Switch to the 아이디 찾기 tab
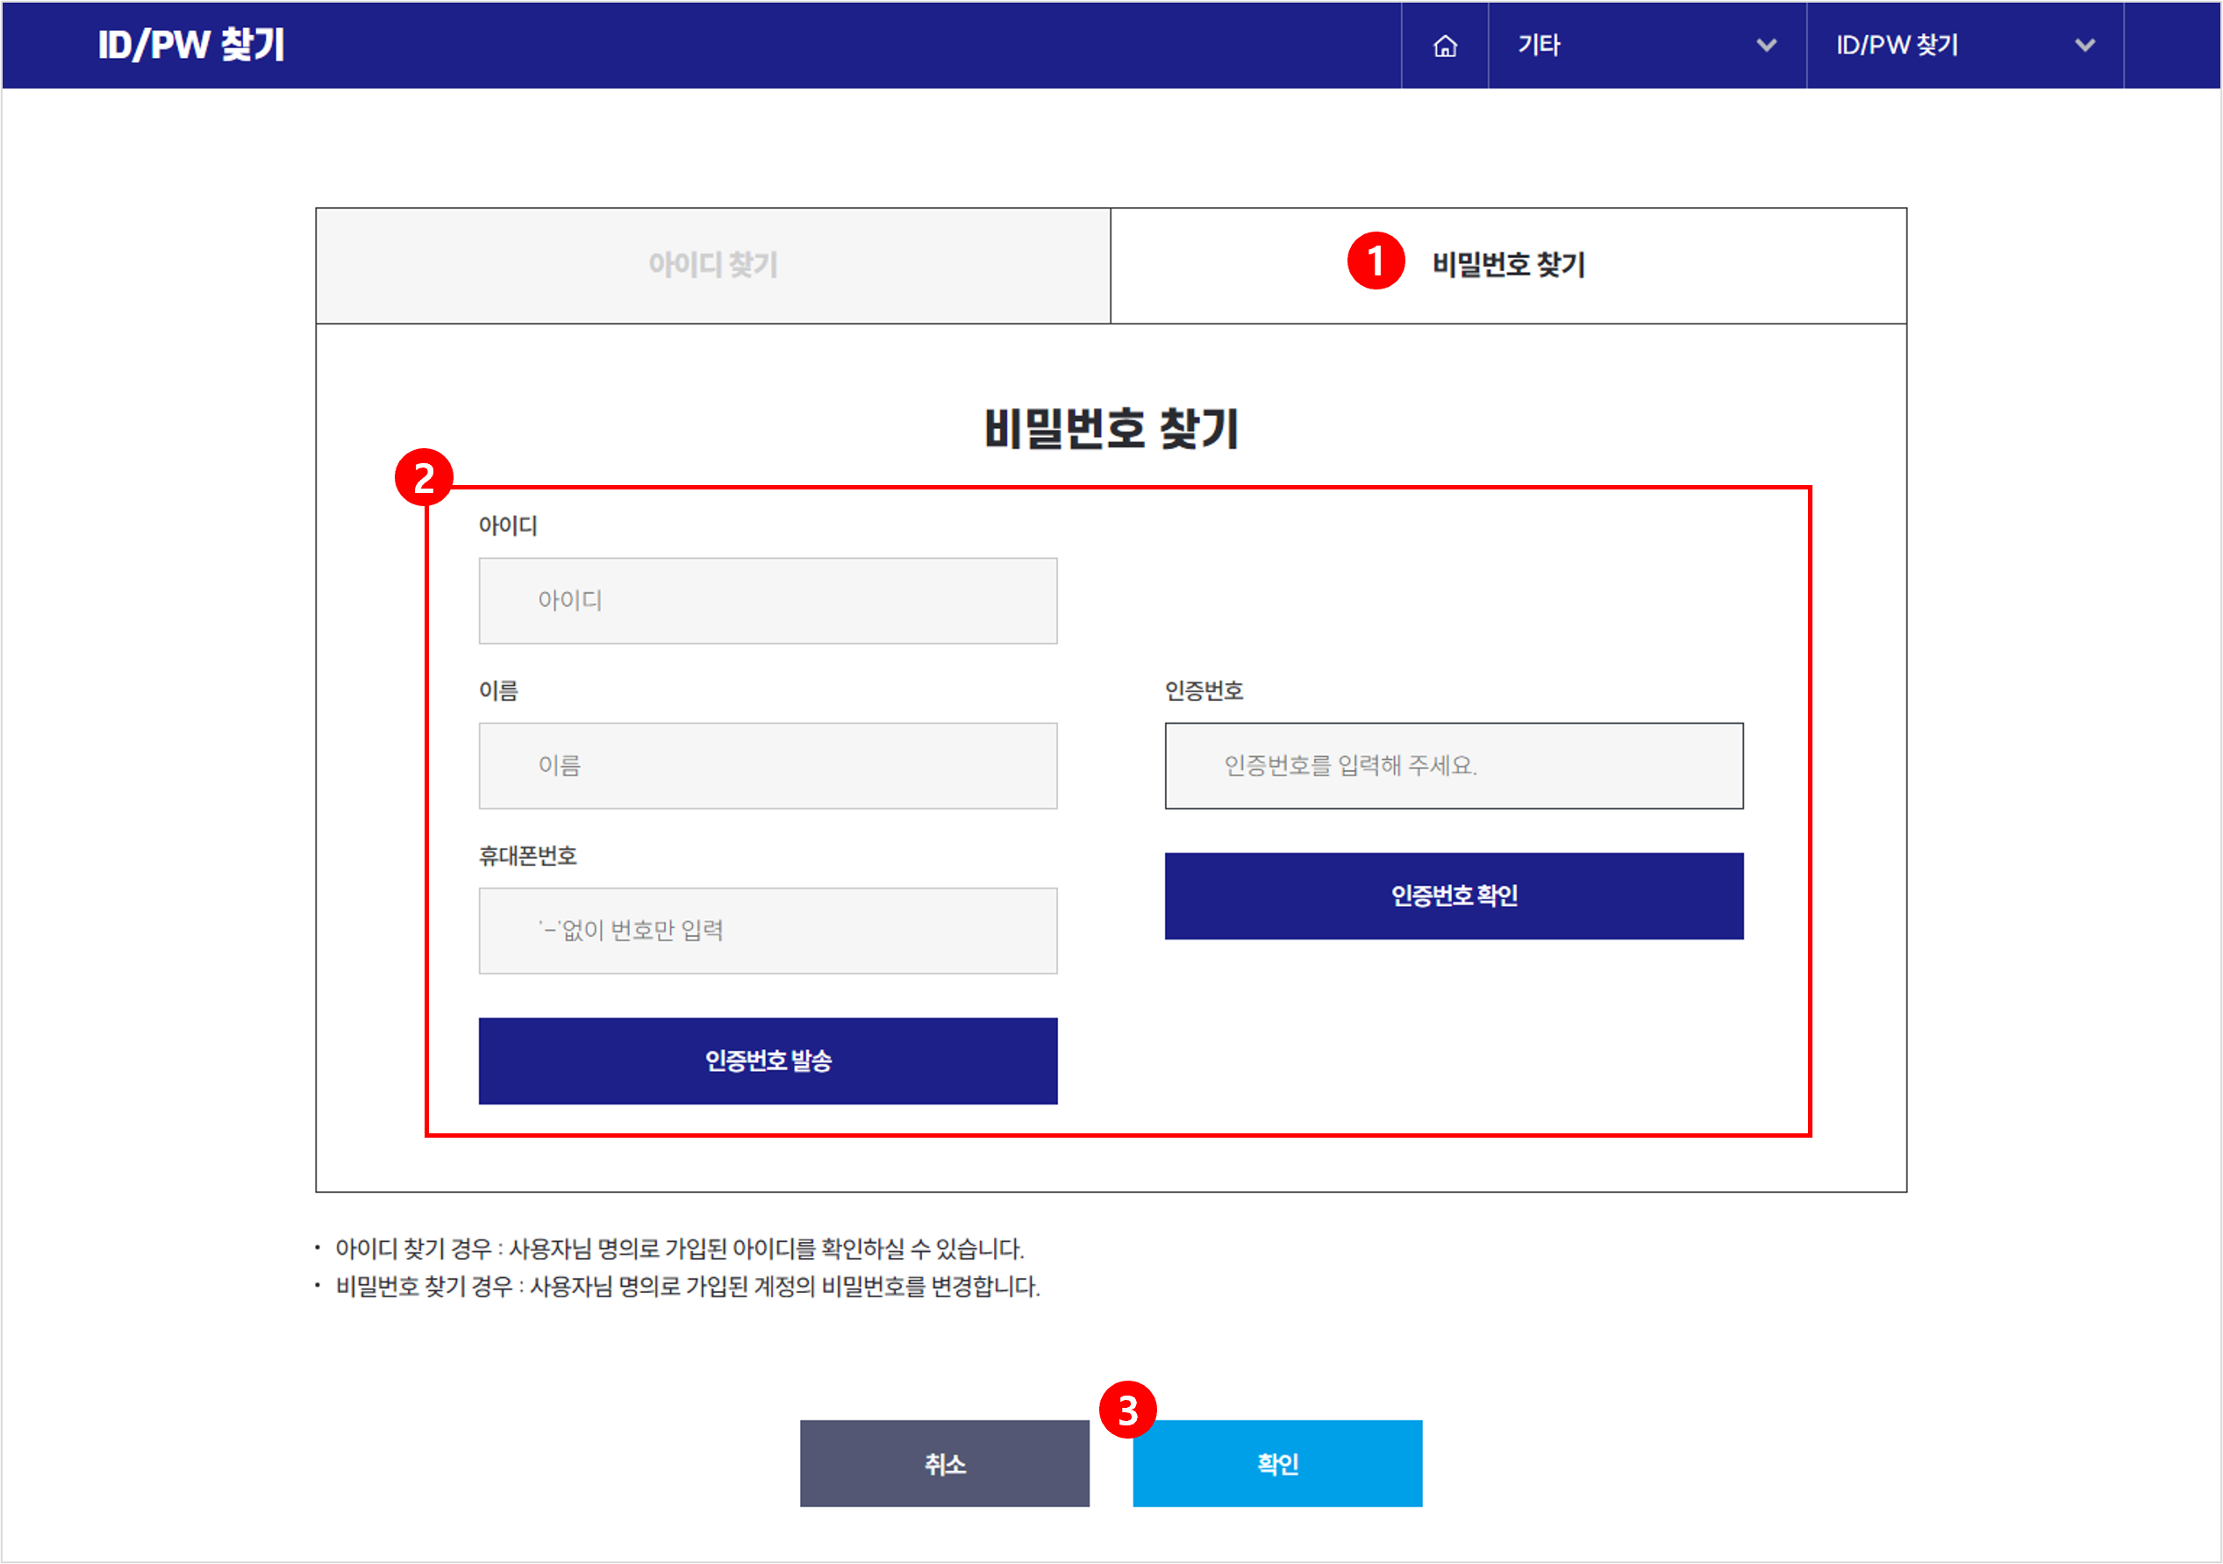The height and width of the screenshot is (1564, 2223). point(713,265)
